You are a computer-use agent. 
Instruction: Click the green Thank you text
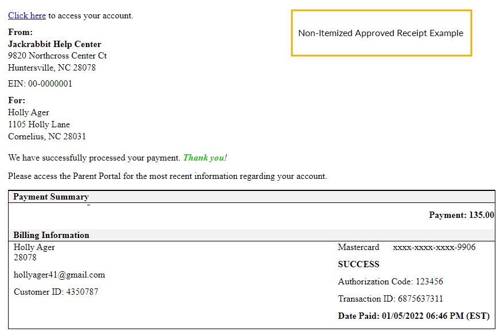pos(205,158)
